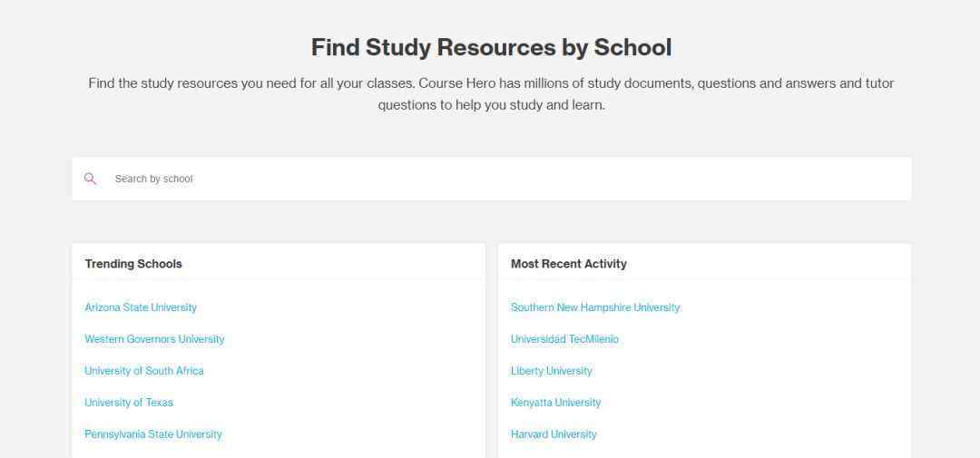Click Find Study Resources by School title

[x=491, y=47]
